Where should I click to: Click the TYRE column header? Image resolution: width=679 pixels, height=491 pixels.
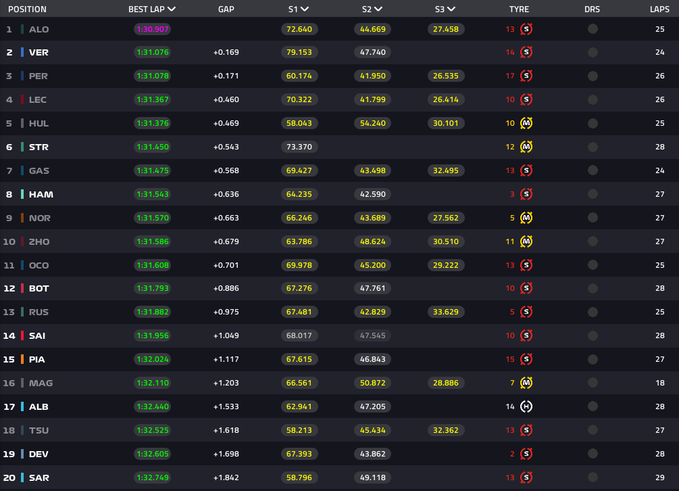519,9
